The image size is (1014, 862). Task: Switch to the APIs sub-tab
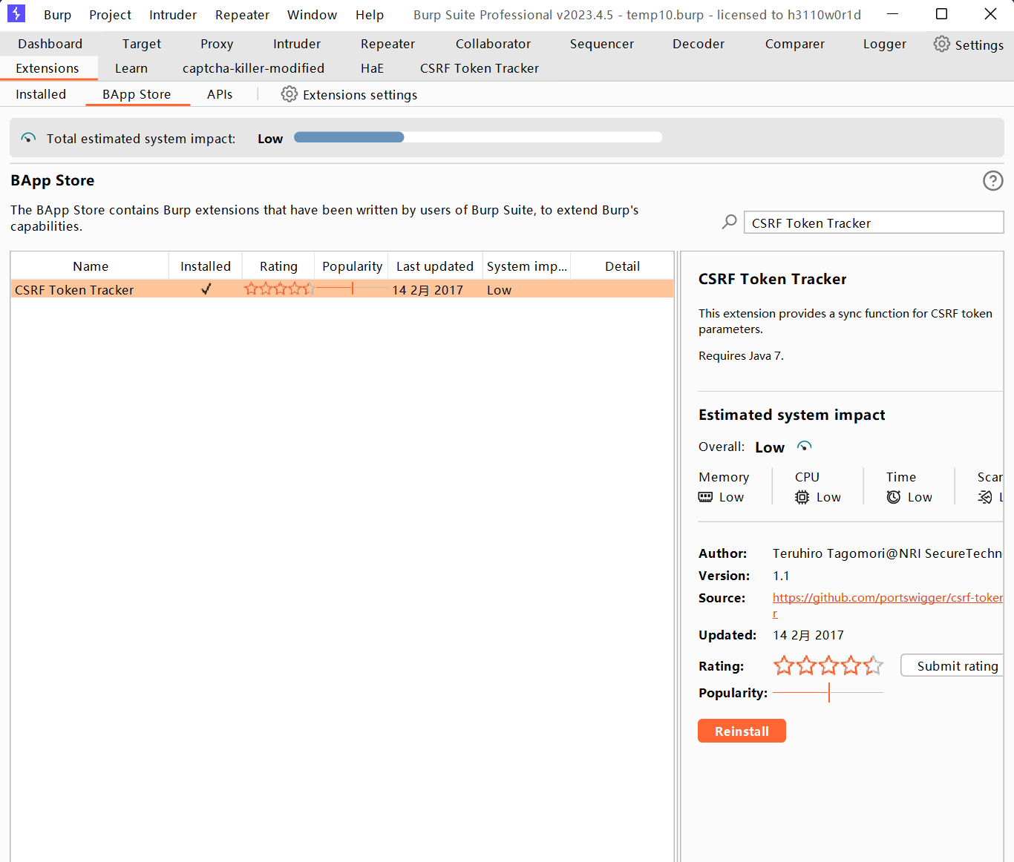pos(220,94)
